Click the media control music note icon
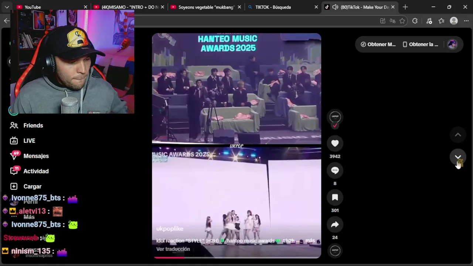Screen dimensions: 473x266 (429, 21)
